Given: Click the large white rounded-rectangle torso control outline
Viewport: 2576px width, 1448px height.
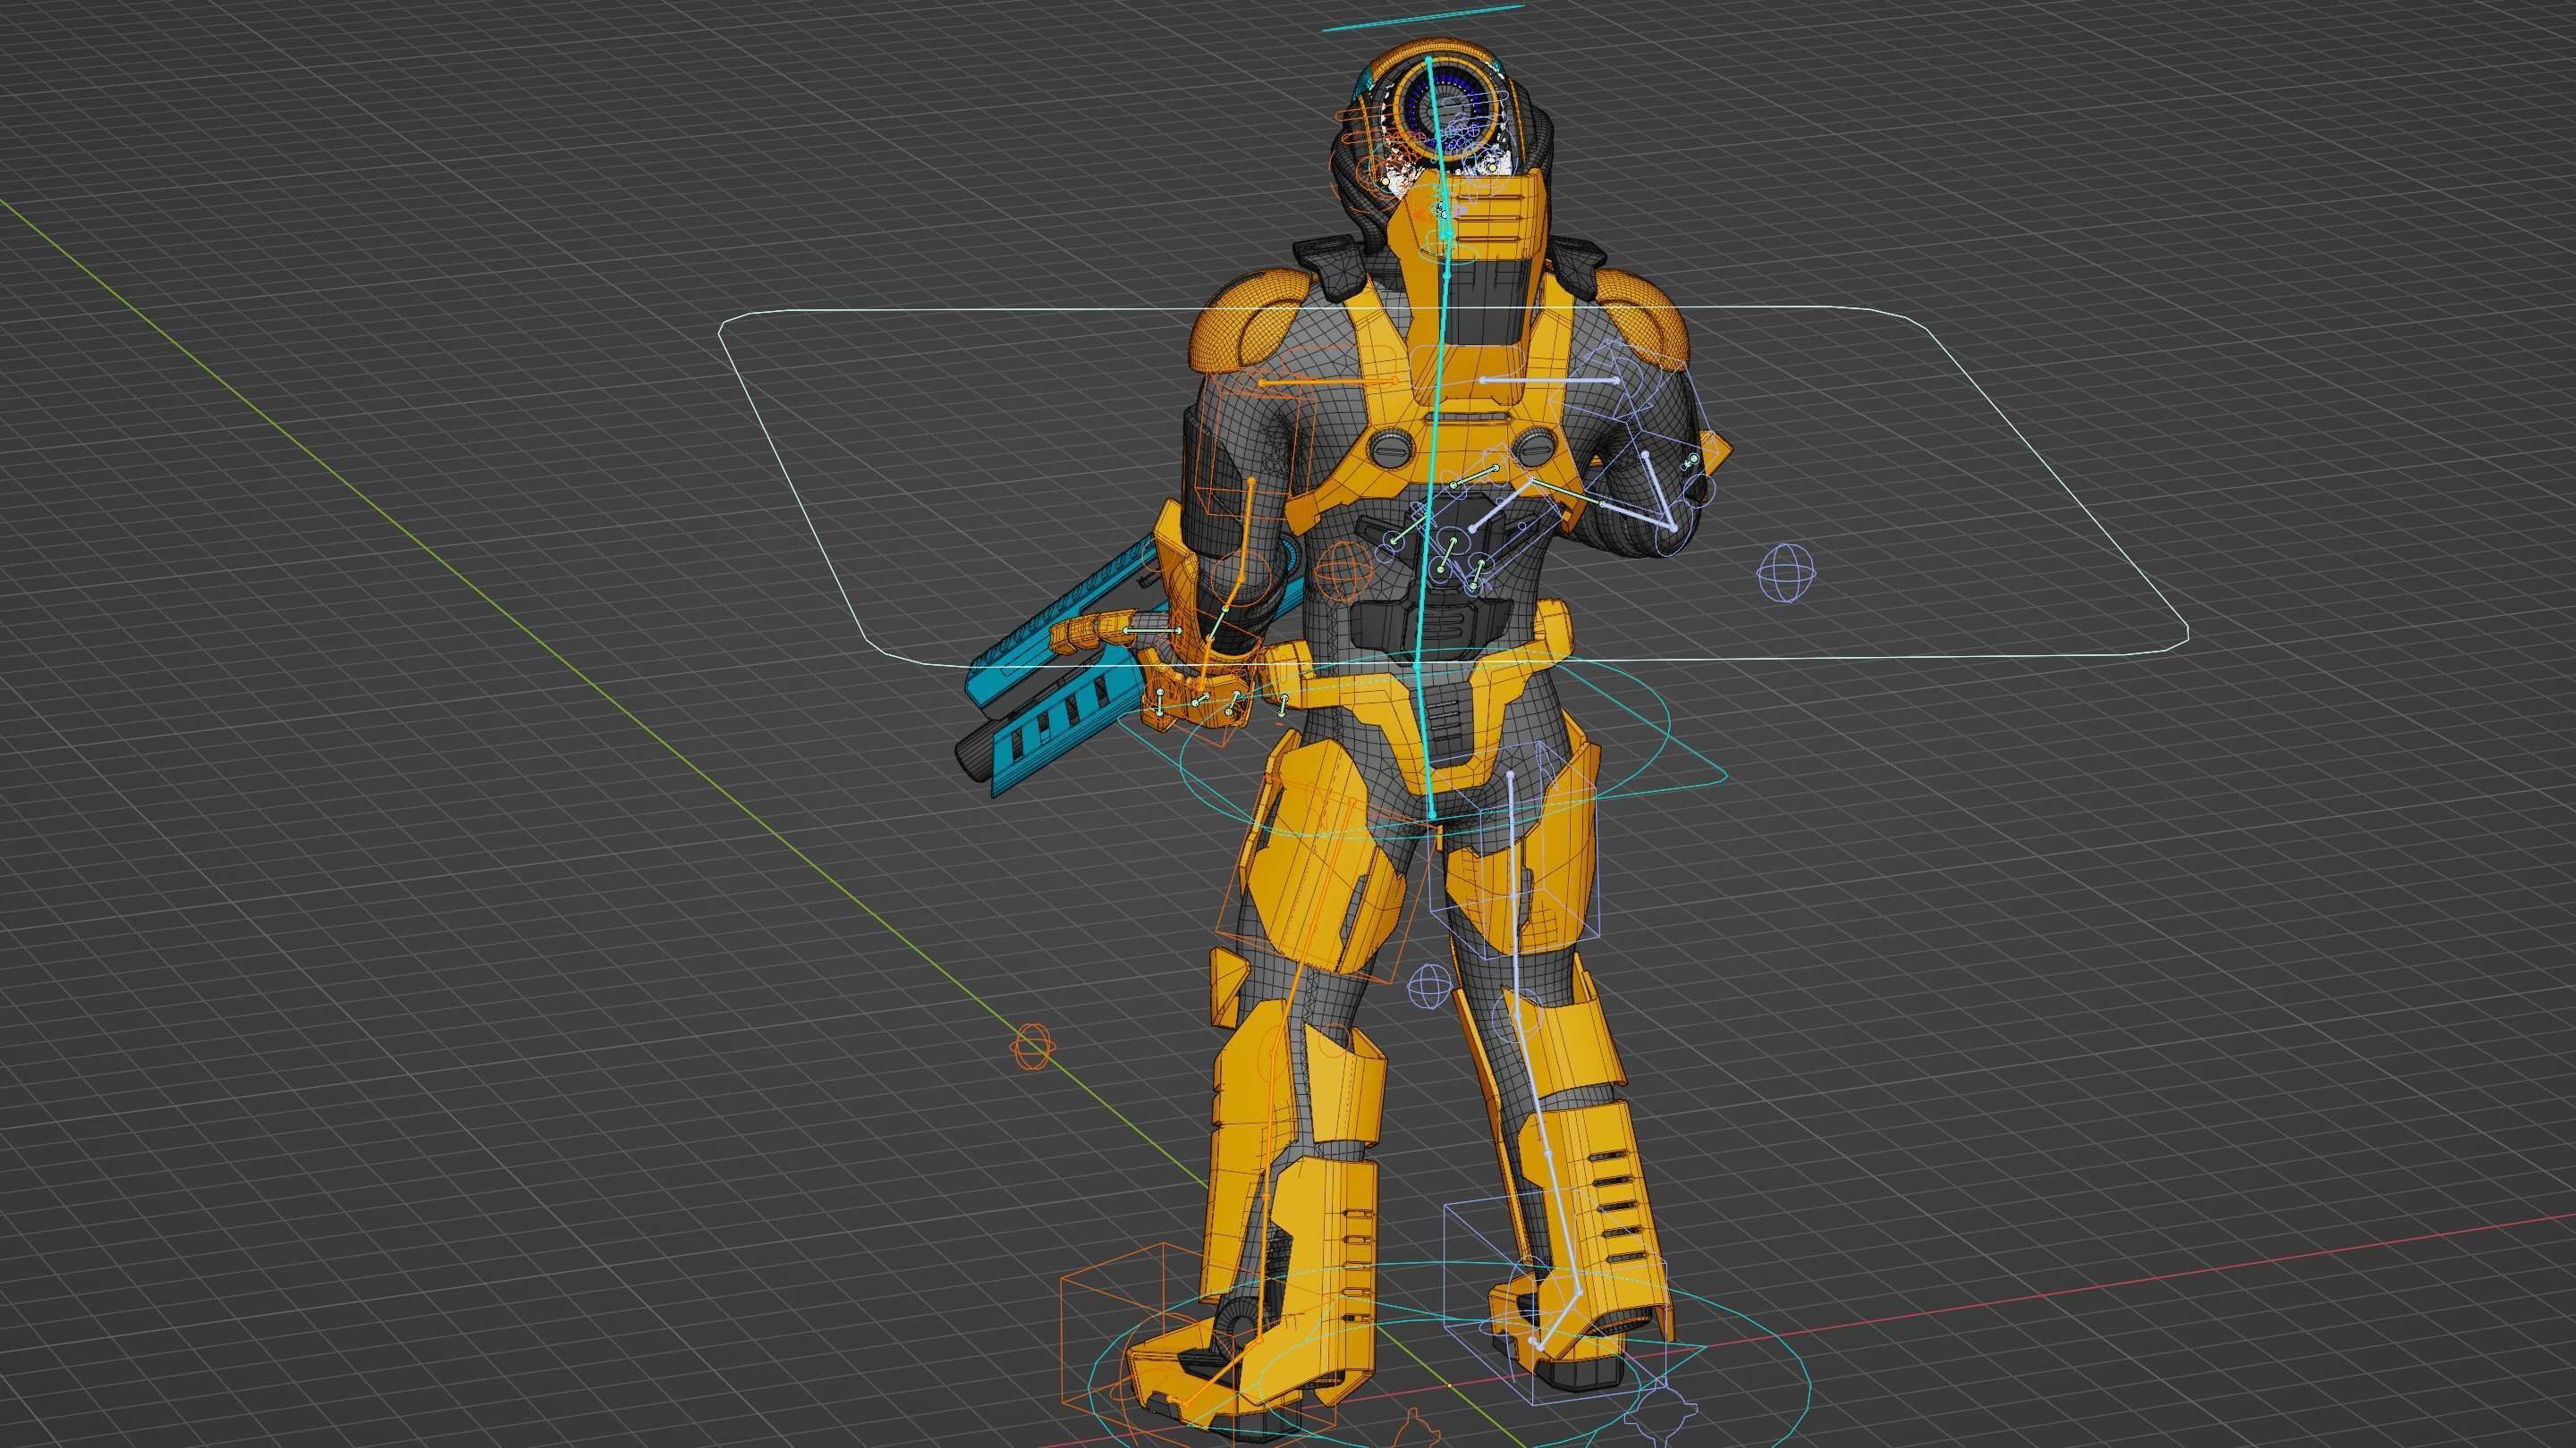Looking at the screenshot, I should [1453, 484].
